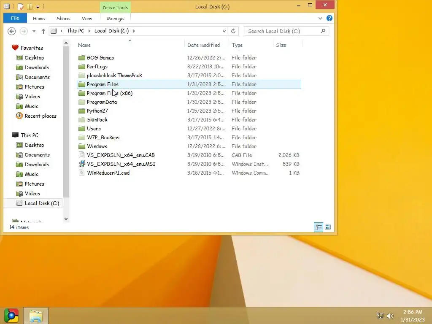Open Recent places in Favorites

pos(40,116)
